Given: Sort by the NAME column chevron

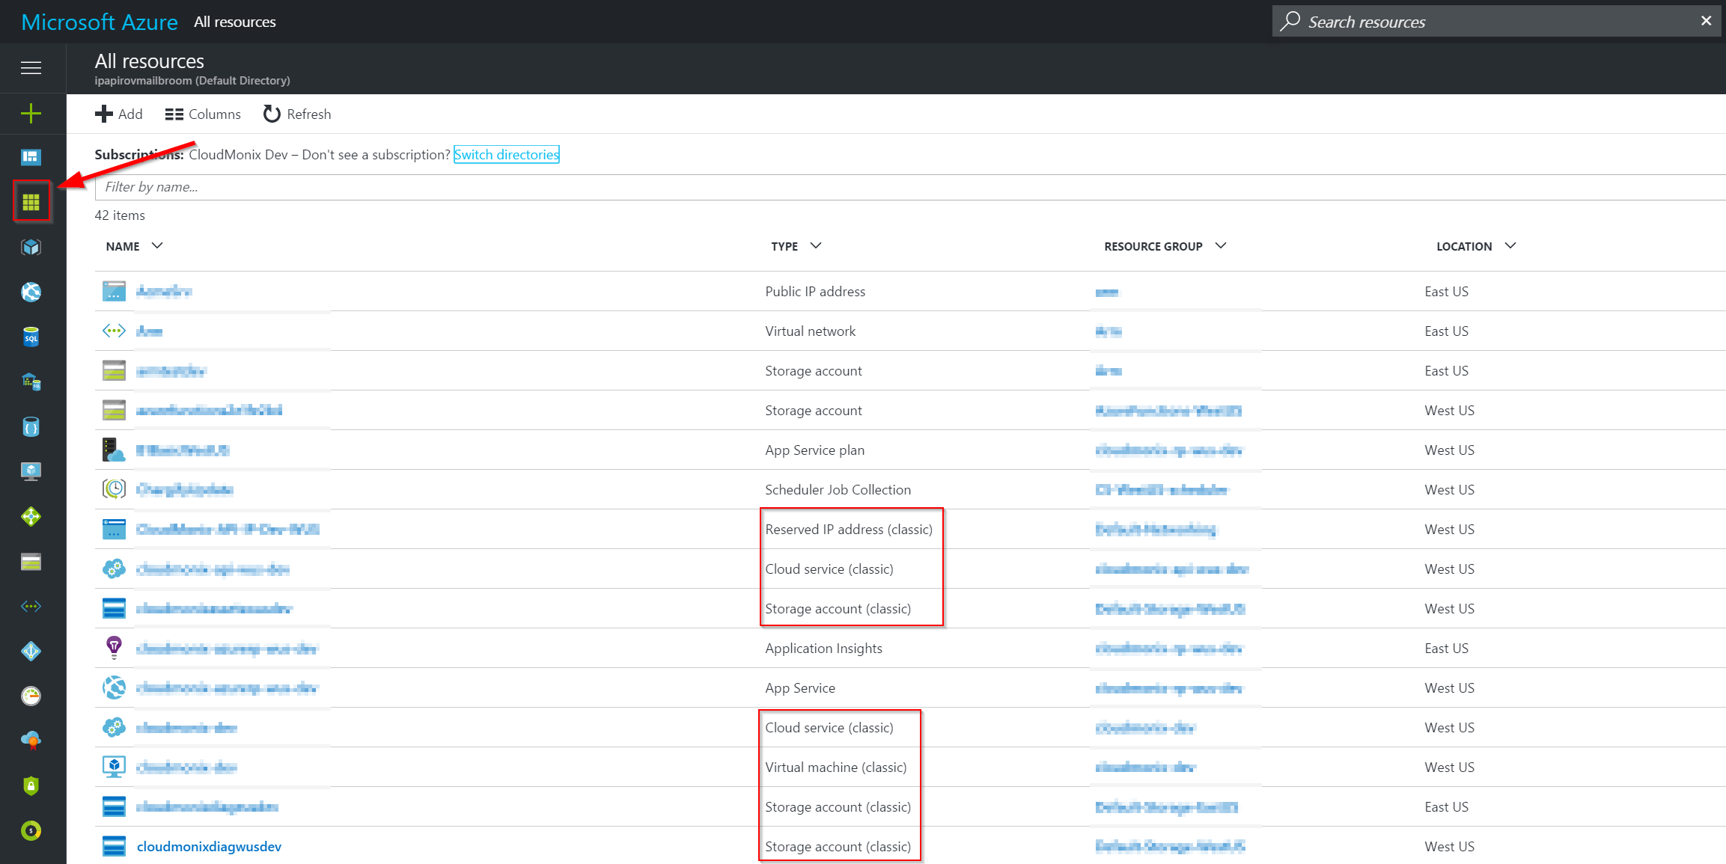Looking at the screenshot, I should tap(157, 246).
